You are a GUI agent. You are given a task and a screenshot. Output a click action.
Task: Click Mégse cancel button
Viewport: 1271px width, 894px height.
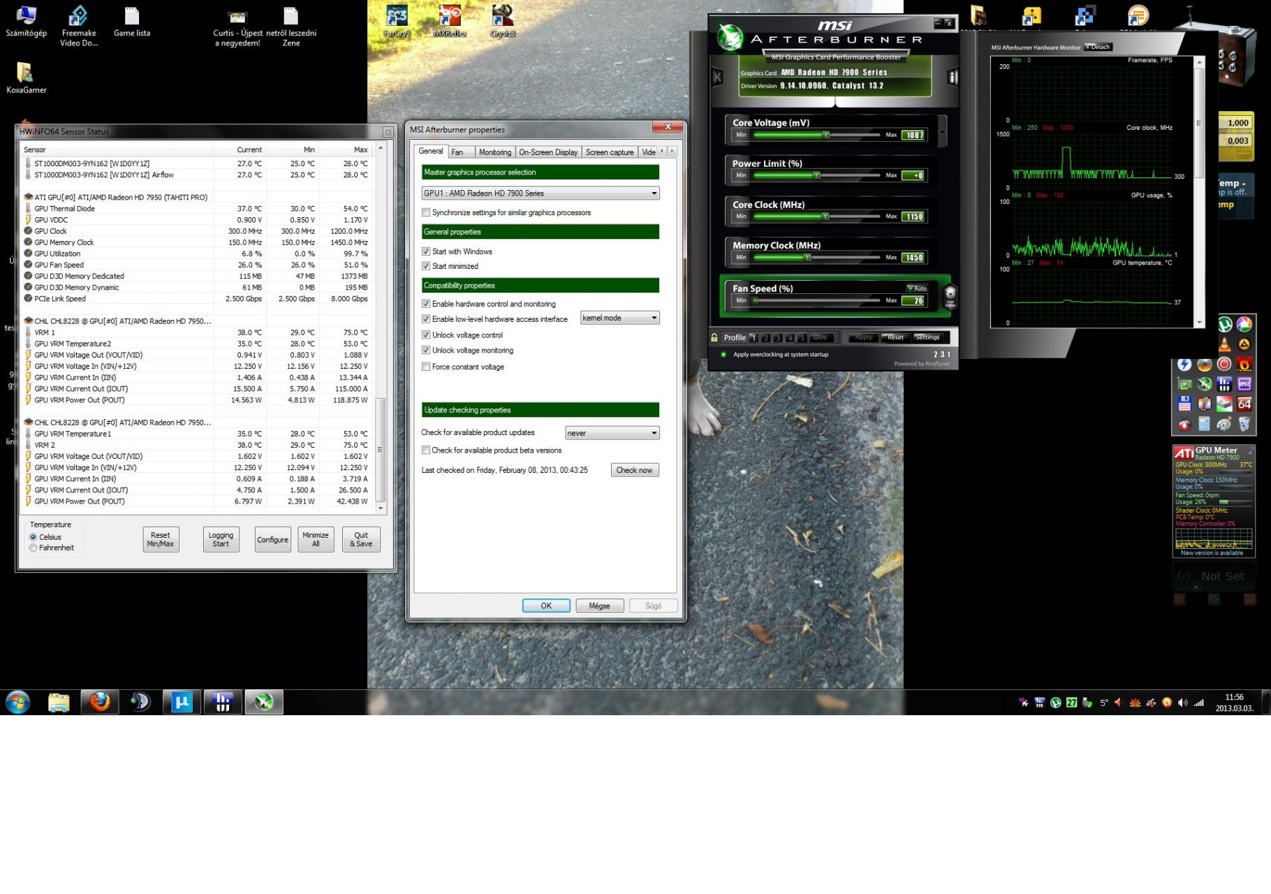[x=599, y=606]
